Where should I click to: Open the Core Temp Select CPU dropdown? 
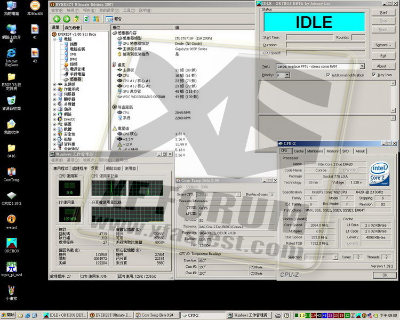238,195
